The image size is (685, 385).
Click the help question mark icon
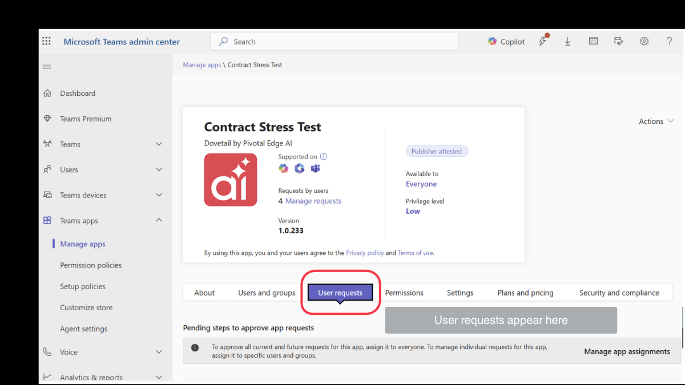point(669,41)
